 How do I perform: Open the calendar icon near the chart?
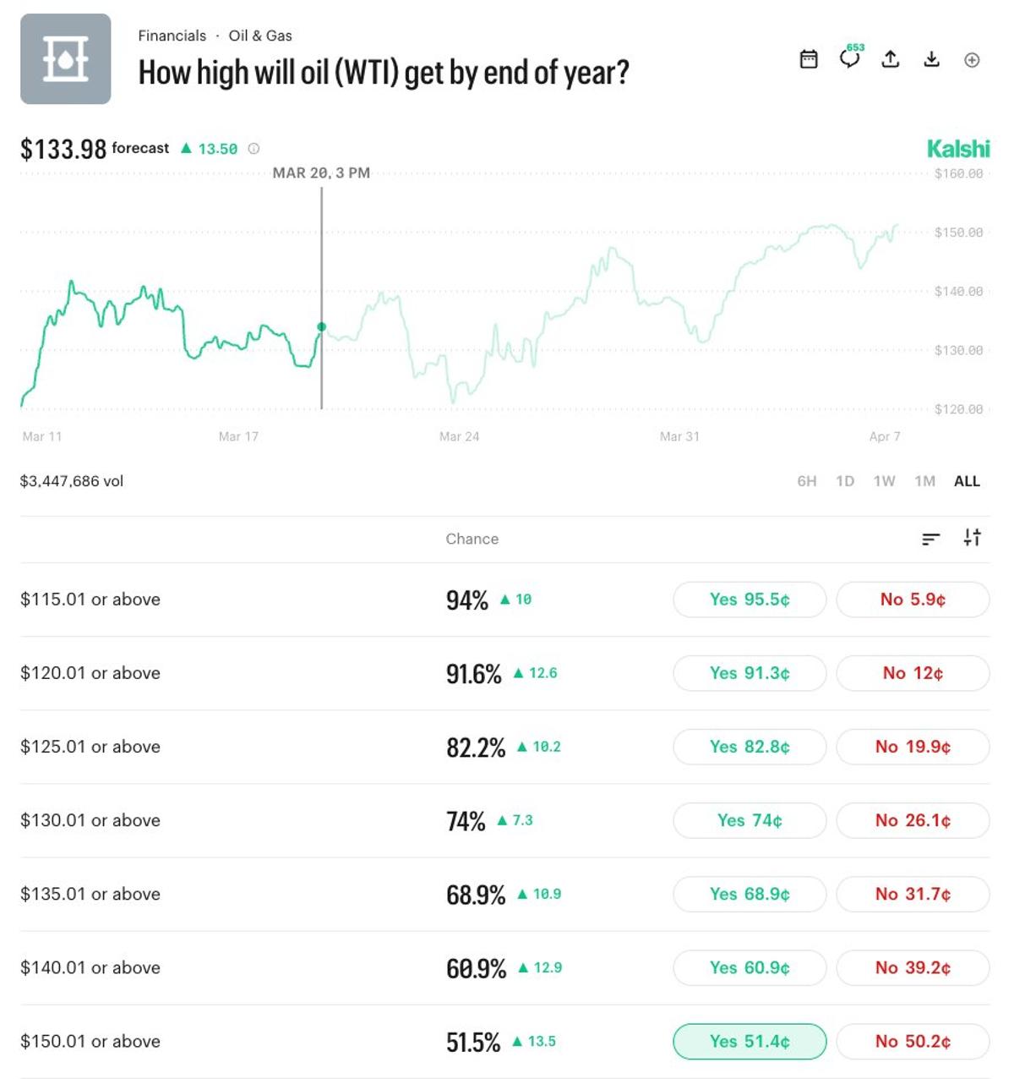pyautogui.click(x=808, y=59)
